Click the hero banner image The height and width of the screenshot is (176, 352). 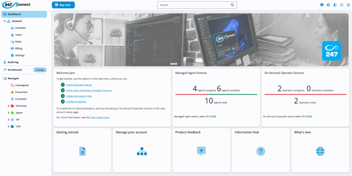(201, 40)
